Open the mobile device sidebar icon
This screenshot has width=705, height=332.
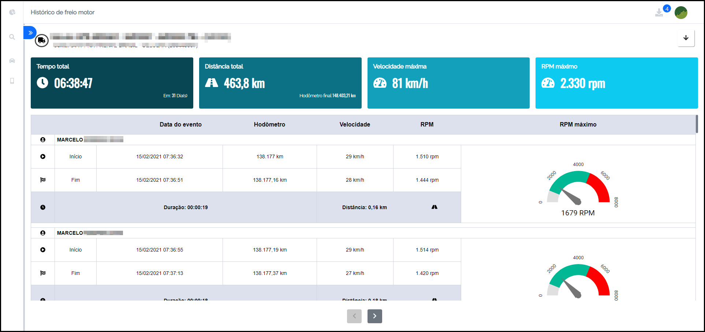(12, 81)
